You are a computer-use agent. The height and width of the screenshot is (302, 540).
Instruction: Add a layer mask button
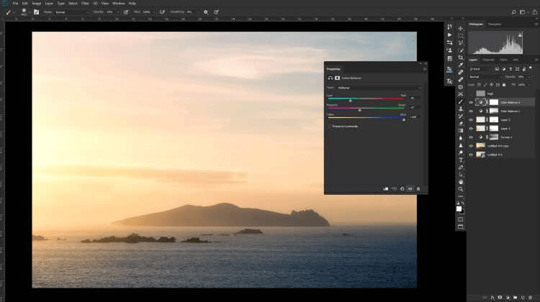500,297
